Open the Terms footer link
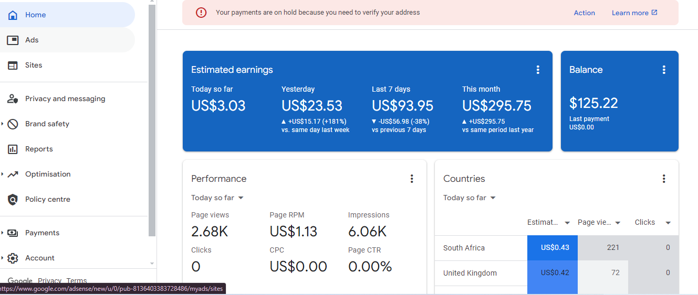698x295 pixels. pos(77,280)
